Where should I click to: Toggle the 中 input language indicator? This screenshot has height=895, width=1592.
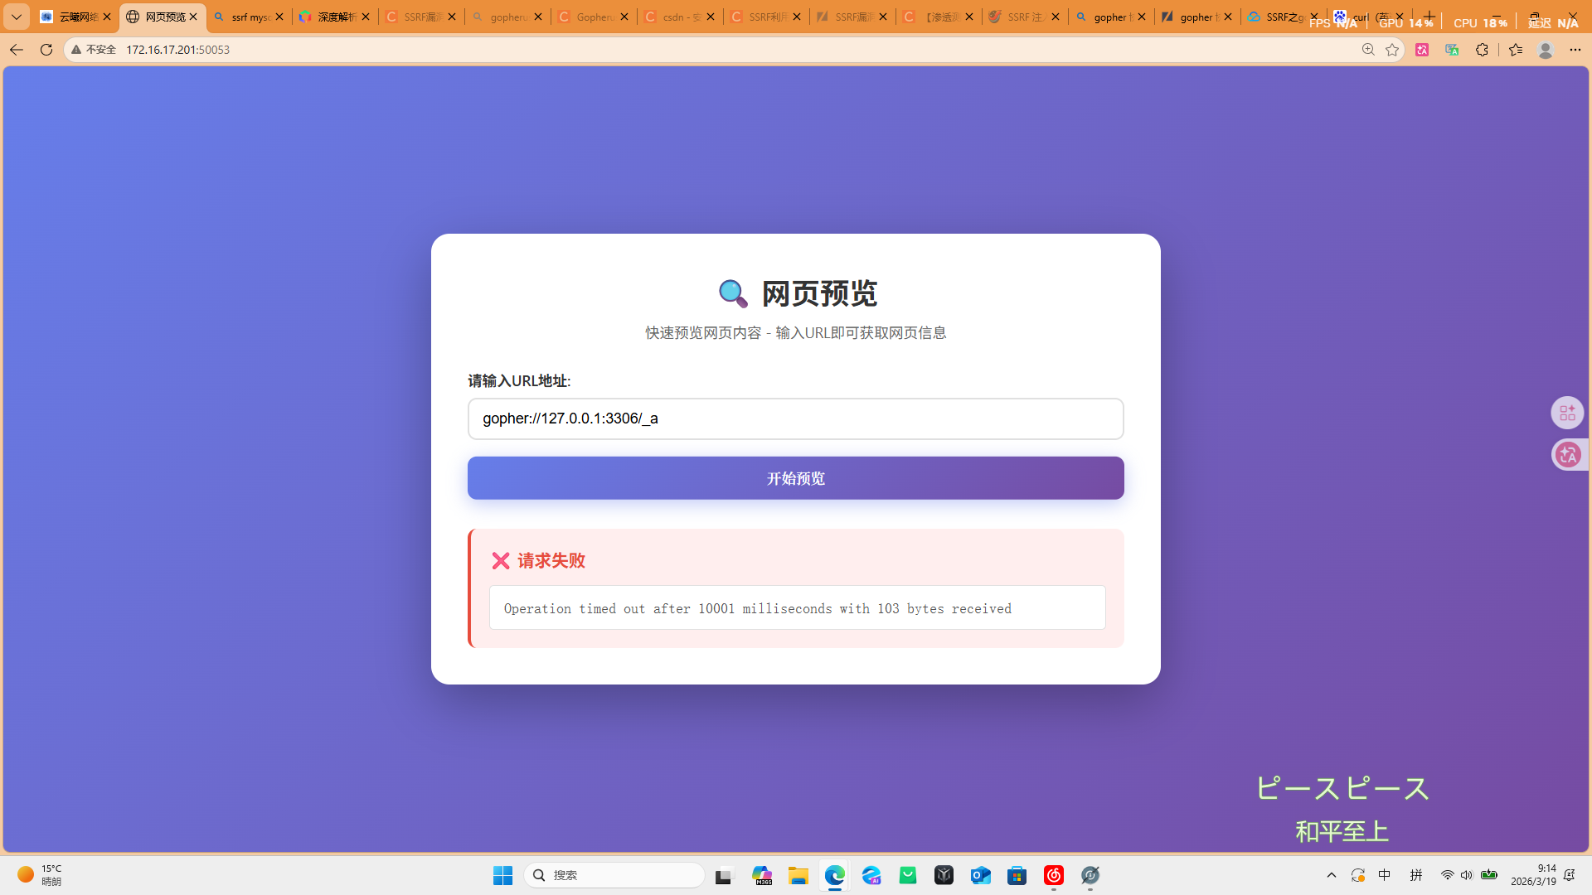pos(1385,875)
